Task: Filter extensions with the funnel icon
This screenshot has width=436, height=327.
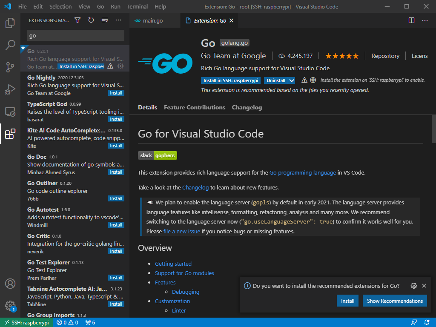Action: (x=77, y=20)
